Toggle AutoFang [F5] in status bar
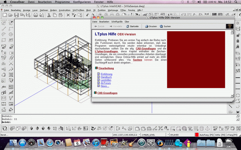Viewport: 241px width, 150px height. pyautogui.click(x=206, y=135)
